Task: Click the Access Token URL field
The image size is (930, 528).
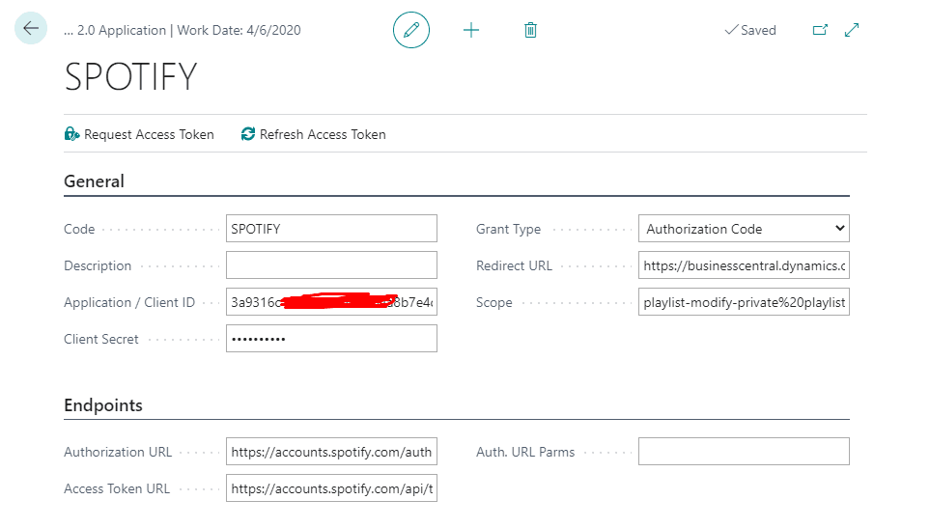Action: pyautogui.click(x=331, y=488)
